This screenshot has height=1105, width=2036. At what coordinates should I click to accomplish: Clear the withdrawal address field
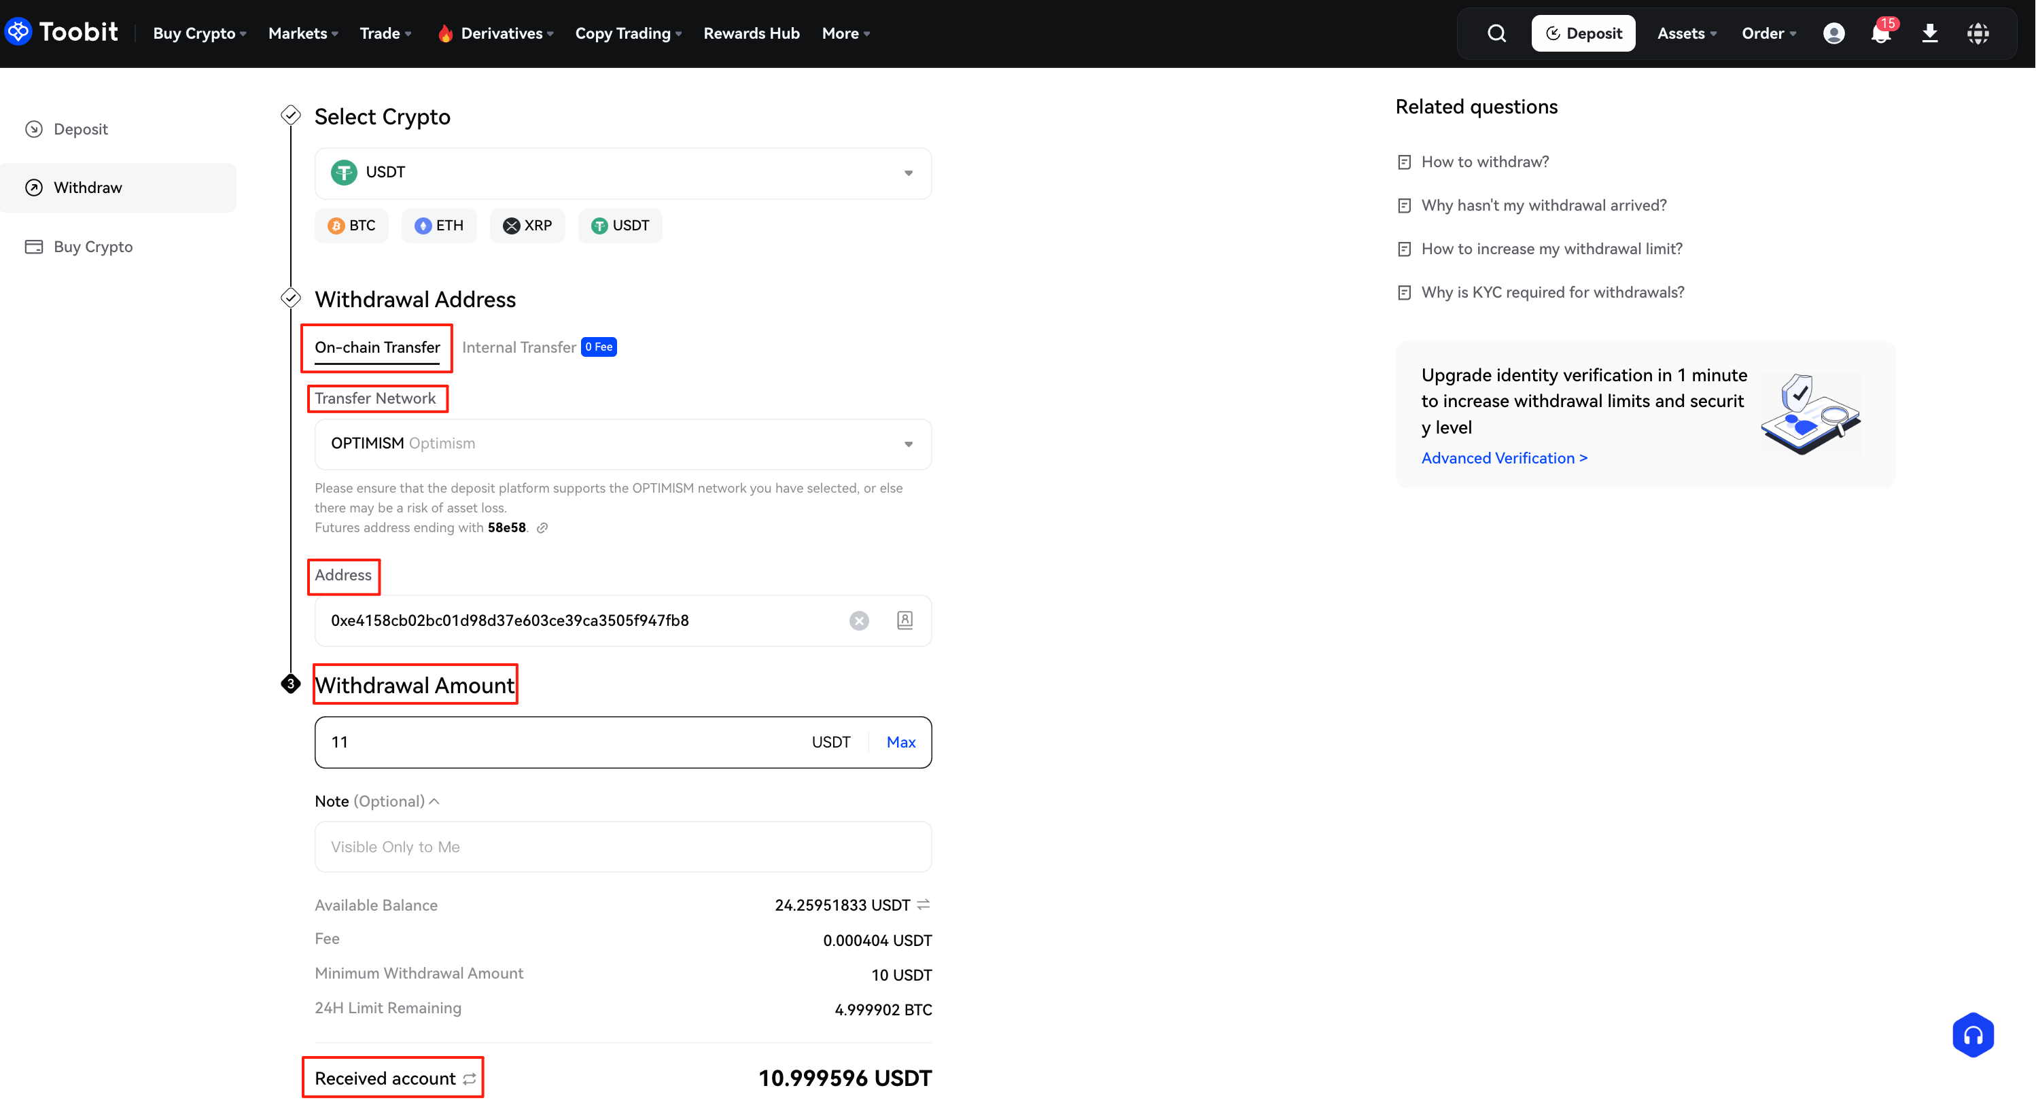tap(859, 620)
